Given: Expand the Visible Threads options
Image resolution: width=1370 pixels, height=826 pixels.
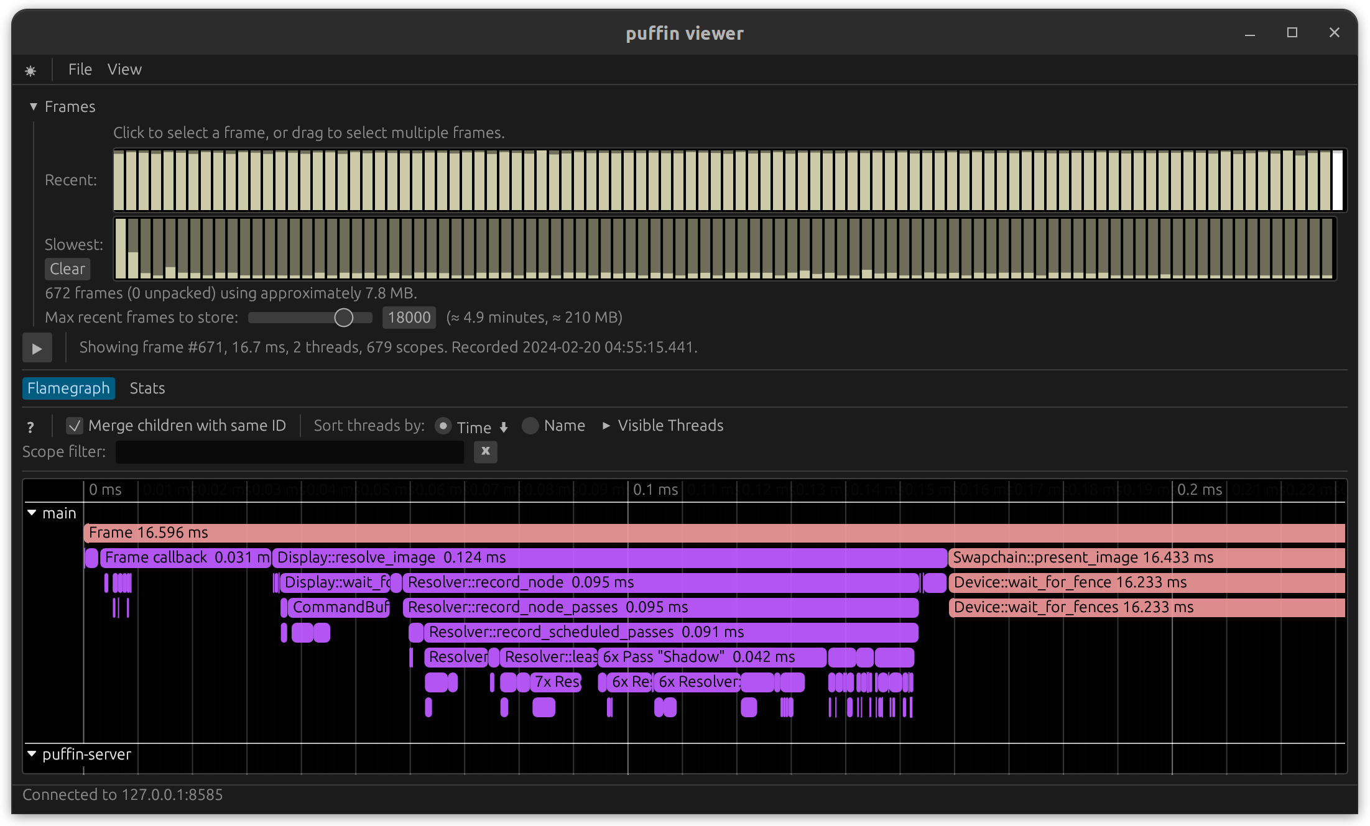Looking at the screenshot, I should [606, 426].
